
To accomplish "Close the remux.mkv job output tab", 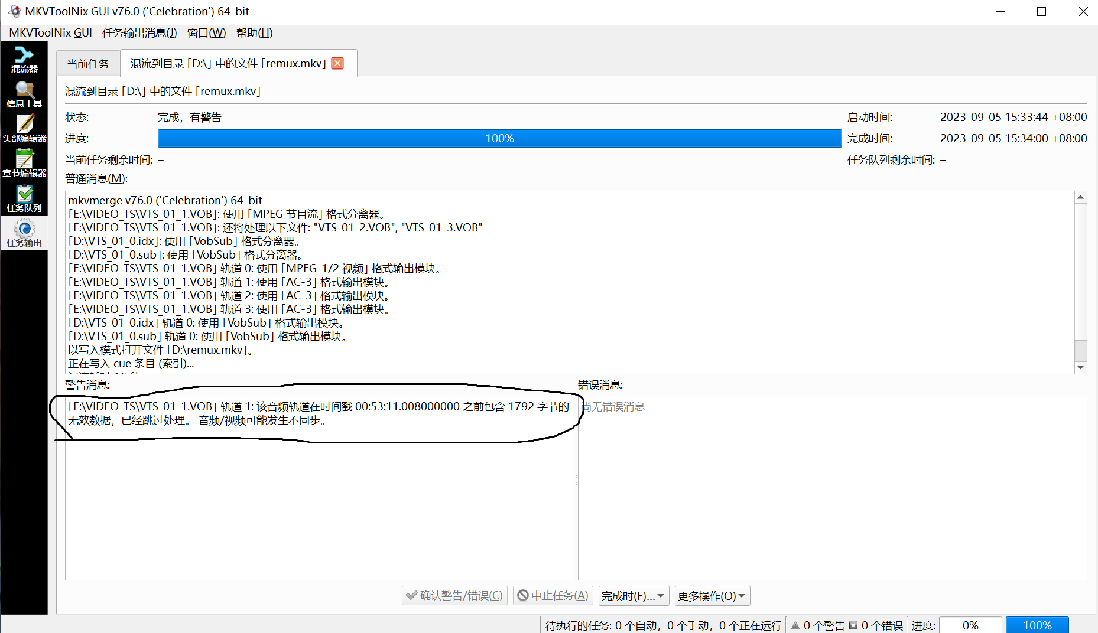I will tap(337, 63).
